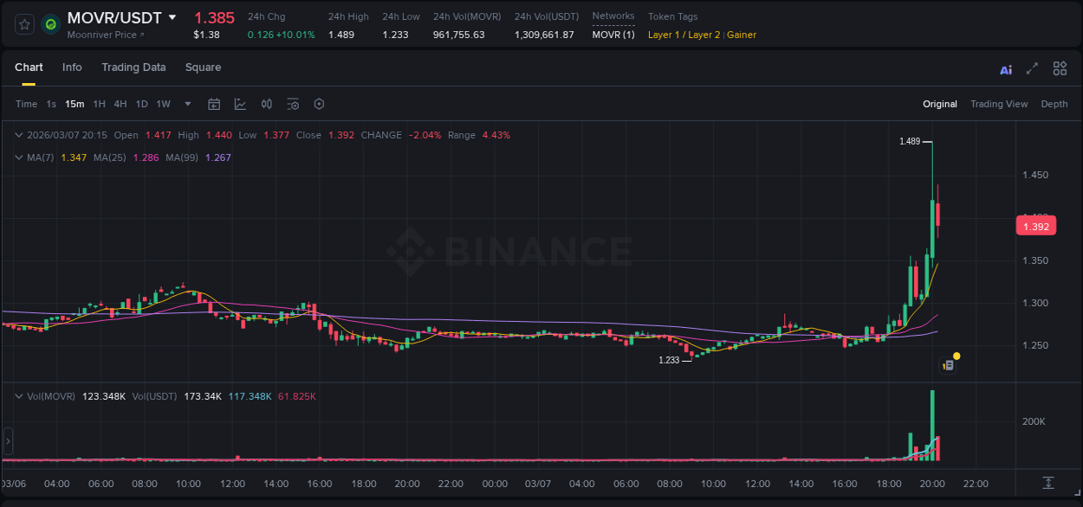This screenshot has width=1083, height=507.
Task: Open the Ai assistant icon
Action: click(x=1005, y=68)
